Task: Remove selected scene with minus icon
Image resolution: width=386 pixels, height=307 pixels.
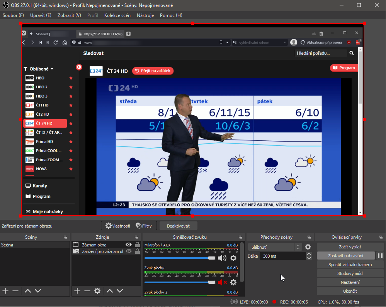Action: (x=15, y=291)
